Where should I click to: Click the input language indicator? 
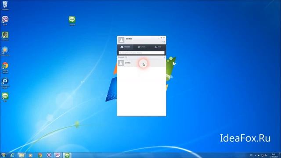(x=251, y=155)
